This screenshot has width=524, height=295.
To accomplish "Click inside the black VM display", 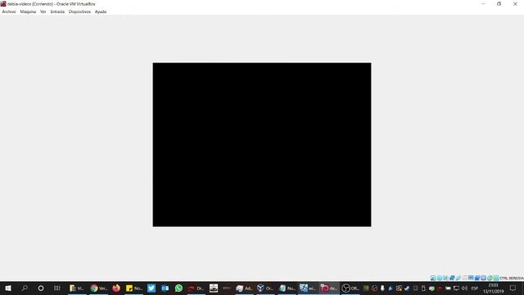I will point(262,144).
